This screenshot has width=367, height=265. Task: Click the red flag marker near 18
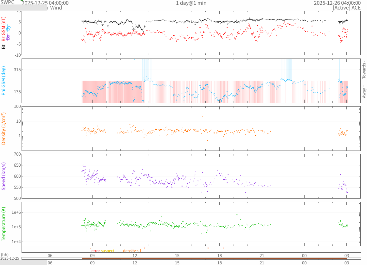224,248
